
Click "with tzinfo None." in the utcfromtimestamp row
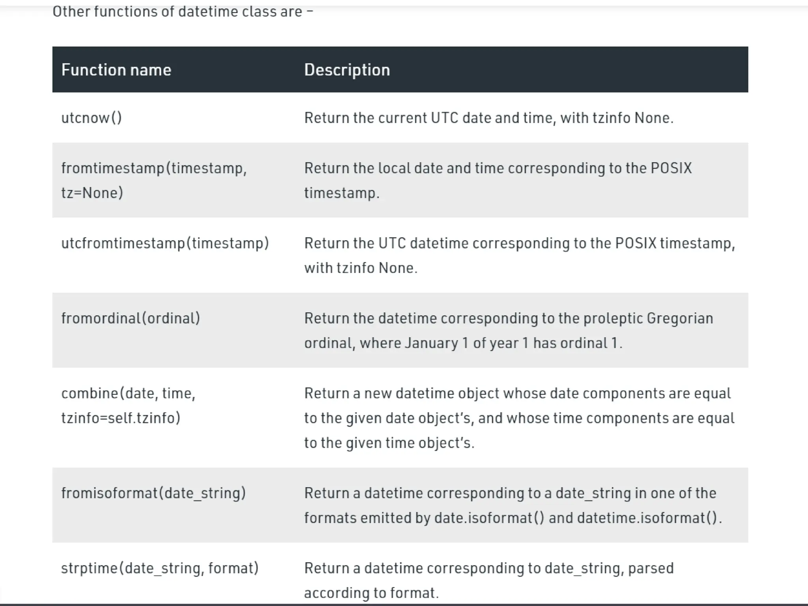coord(360,268)
